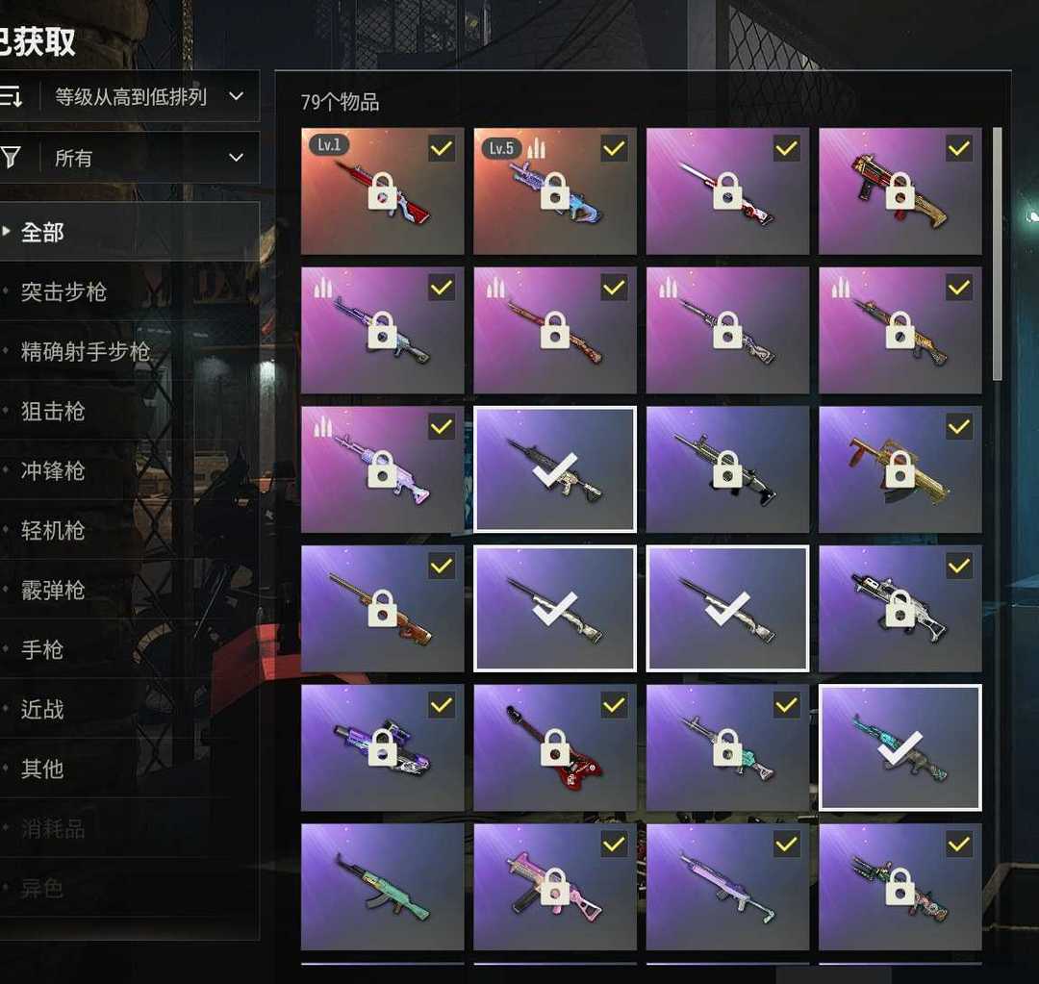1039x984 pixels.
Task: Click the sort order icon beside 等级从高到低排列
Action: 11,97
